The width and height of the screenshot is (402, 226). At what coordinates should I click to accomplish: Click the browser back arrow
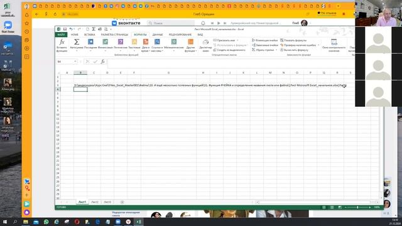click(x=36, y=14)
